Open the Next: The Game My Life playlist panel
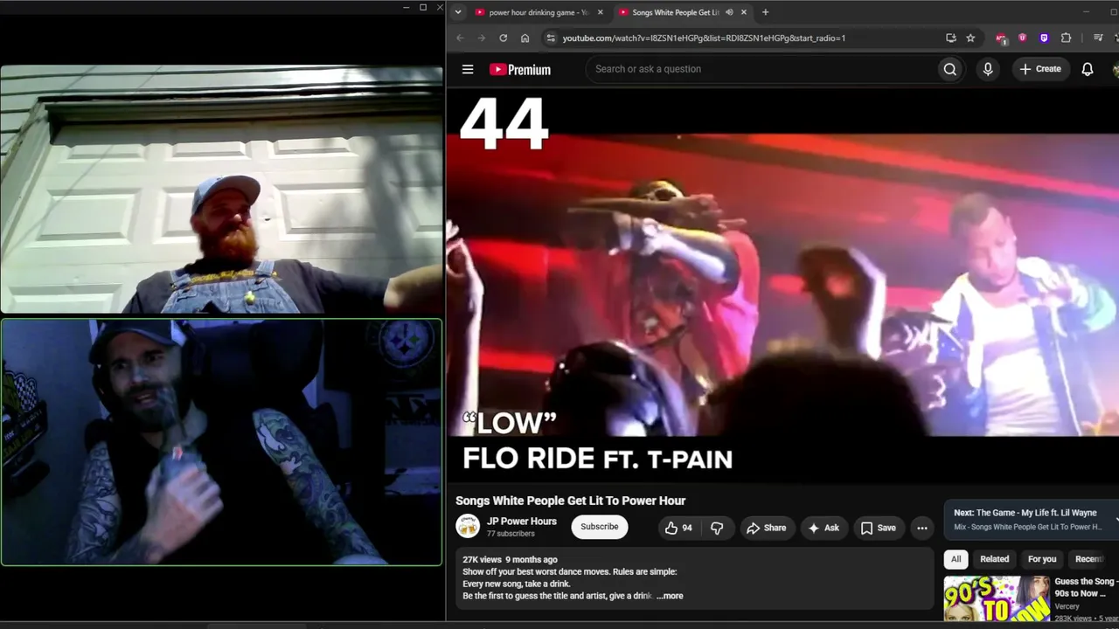The width and height of the screenshot is (1119, 629). coord(1032,520)
